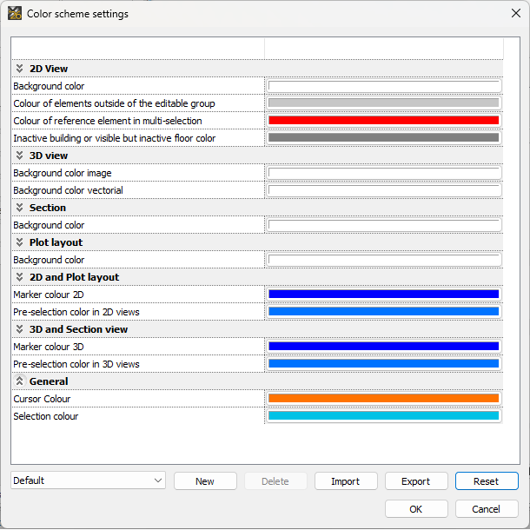Edit the cyan Selection colour swatch
The image size is (530, 530).
pyautogui.click(x=383, y=416)
